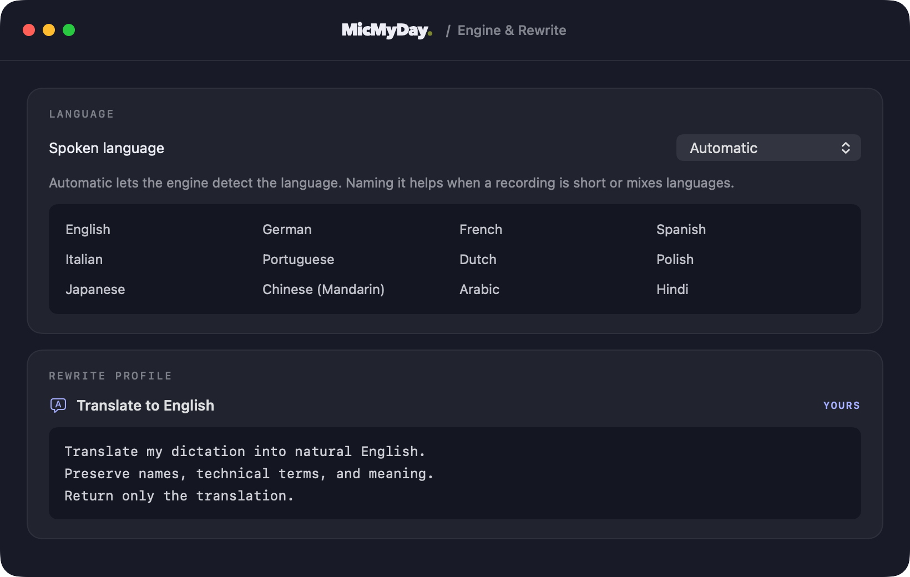Click the translate icon beside Translate to English
This screenshot has width=910, height=577.
pyautogui.click(x=58, y=406)
